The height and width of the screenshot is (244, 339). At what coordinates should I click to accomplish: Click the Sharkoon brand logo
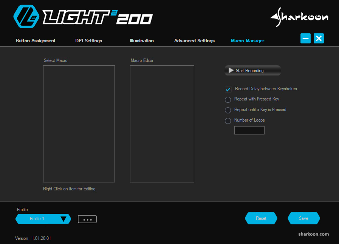(299, 17)
